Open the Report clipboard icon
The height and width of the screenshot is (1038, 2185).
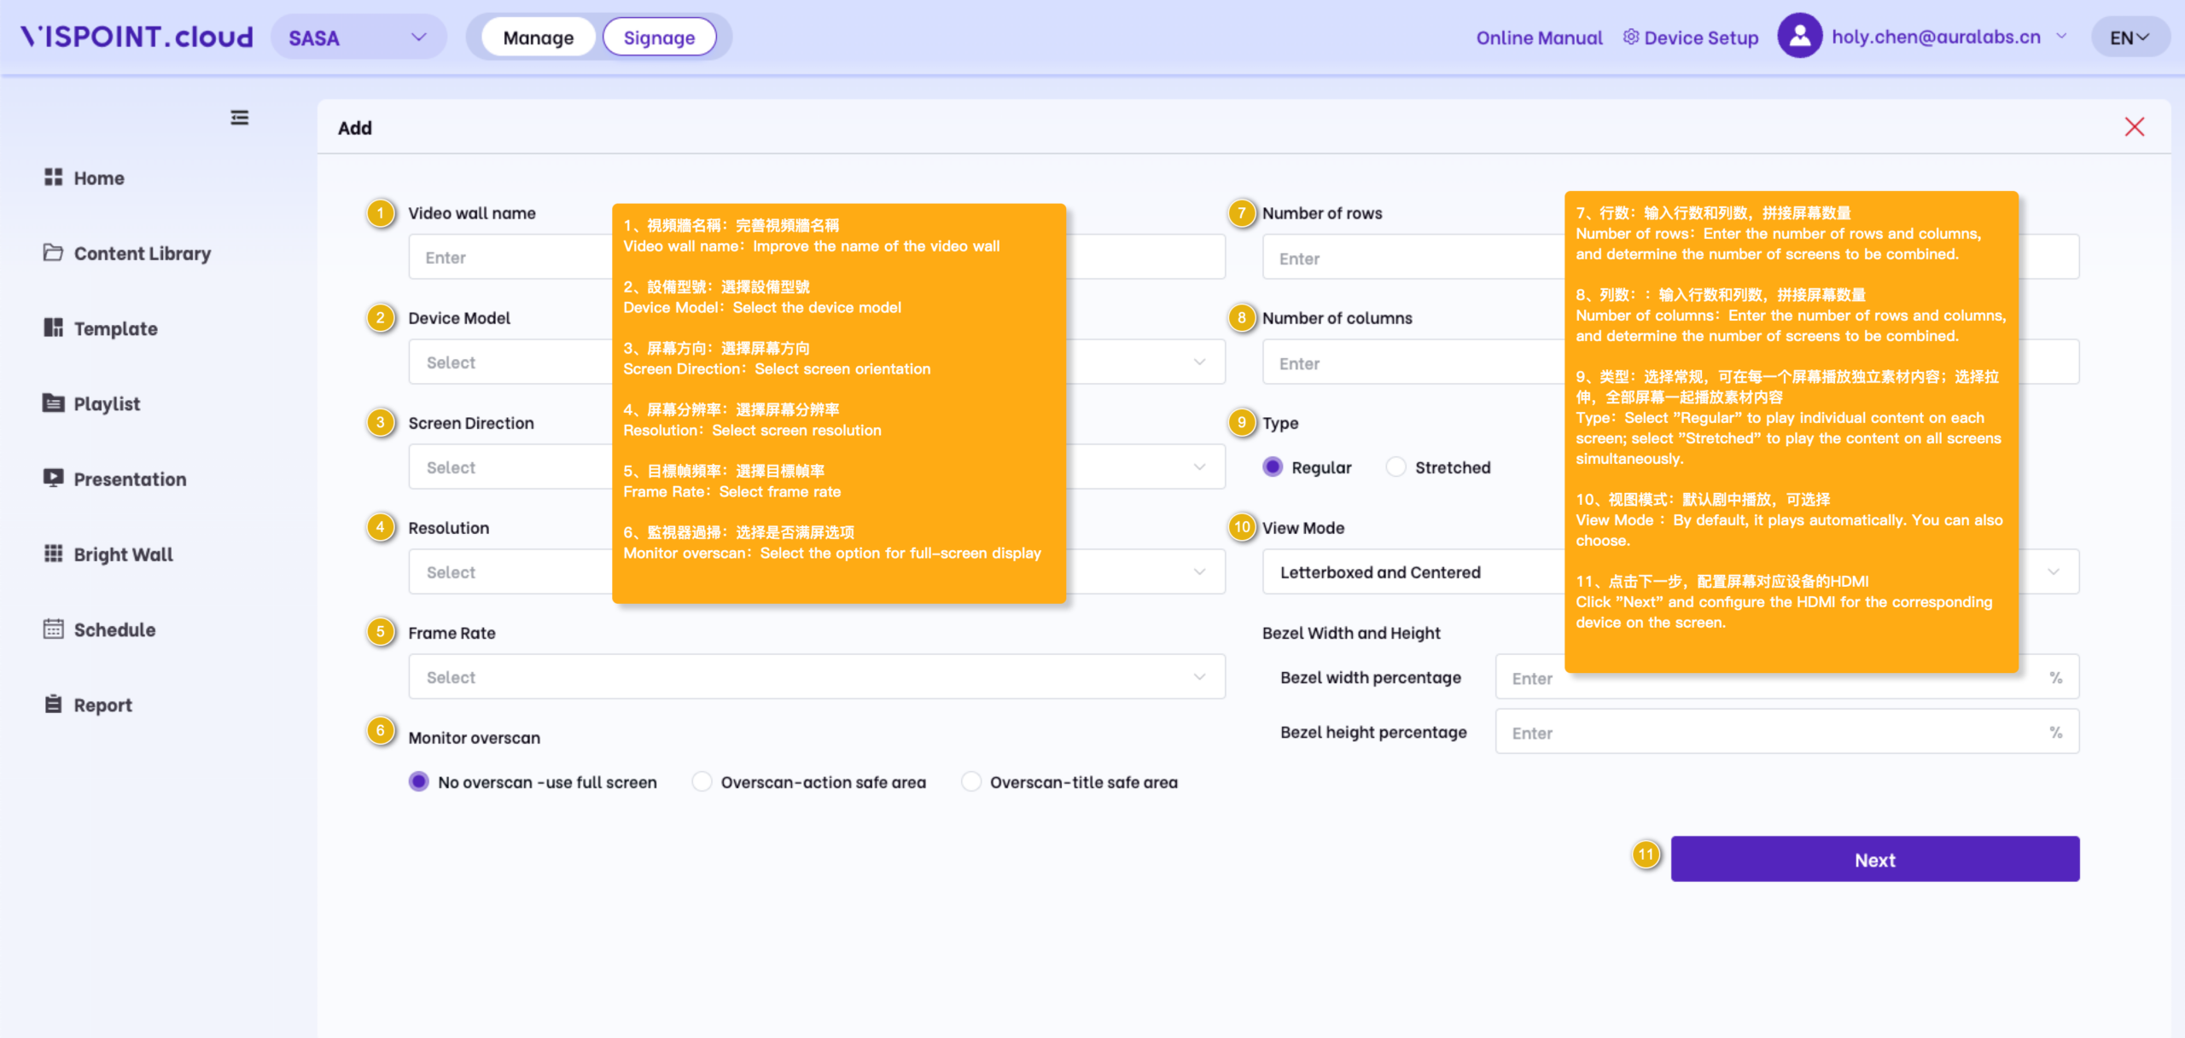53,705
